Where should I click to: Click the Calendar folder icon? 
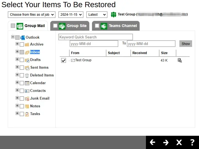coord(27,83)
